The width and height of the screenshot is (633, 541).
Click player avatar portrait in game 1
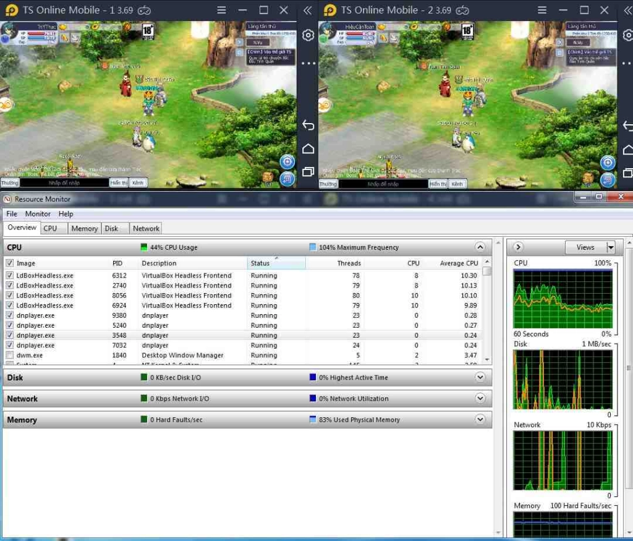pyautogui.click(x=8, y=31)
